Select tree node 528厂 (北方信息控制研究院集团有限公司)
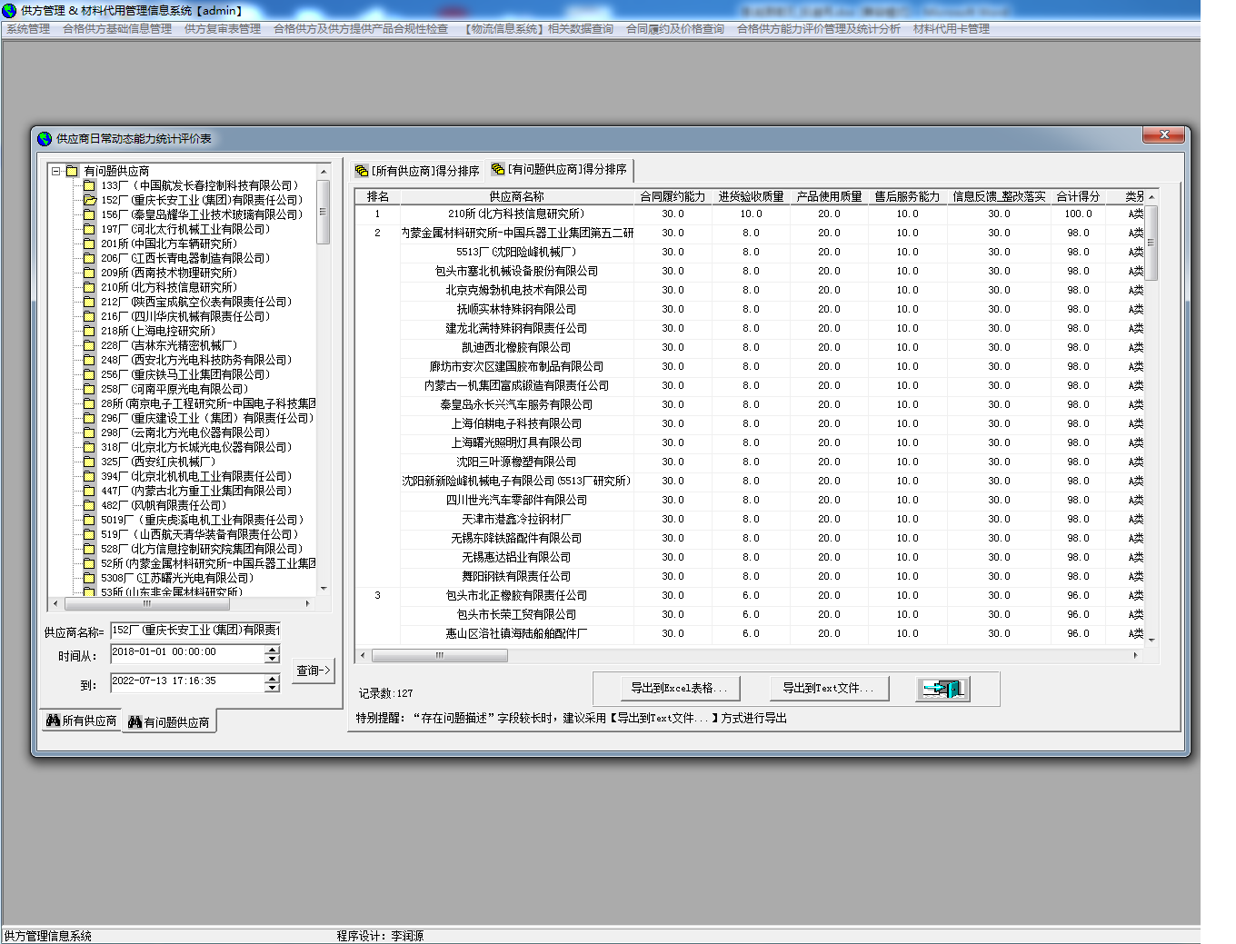 202,549
